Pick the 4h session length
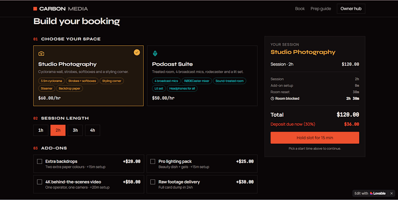 [x=92, y=130]
